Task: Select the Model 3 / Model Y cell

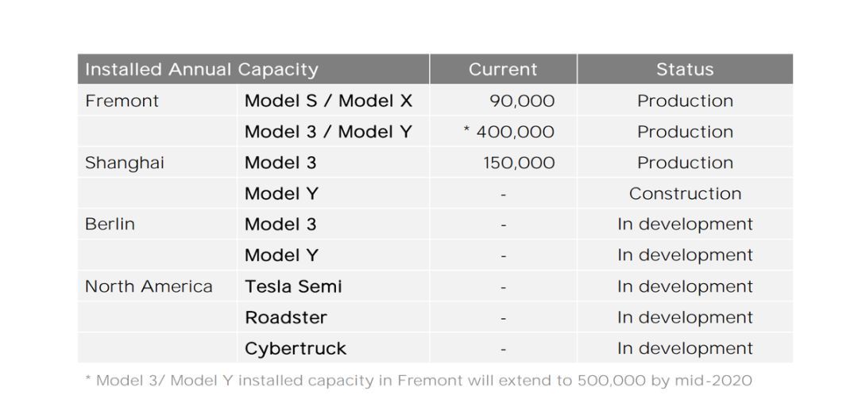Action: 328,132
